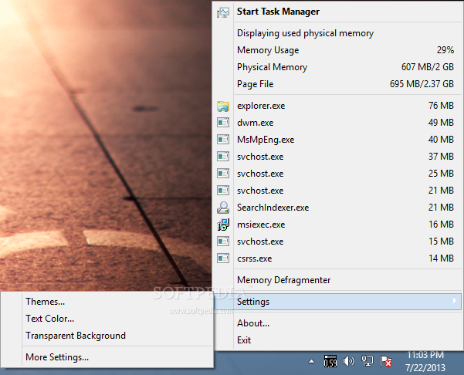This screenshot has height=375, width=464.
Task: Click the MsMpEng.exe process icon
Action: [223, 140]
